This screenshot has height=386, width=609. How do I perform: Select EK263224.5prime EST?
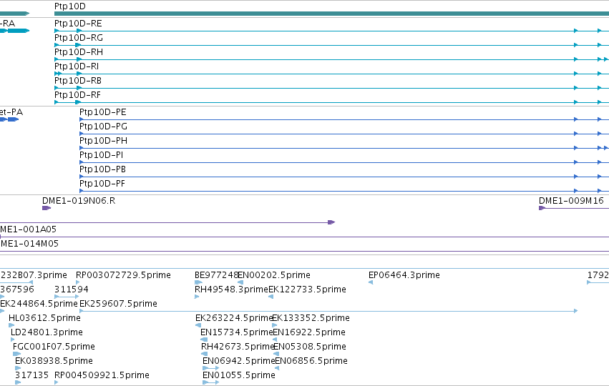click(234, 319)
